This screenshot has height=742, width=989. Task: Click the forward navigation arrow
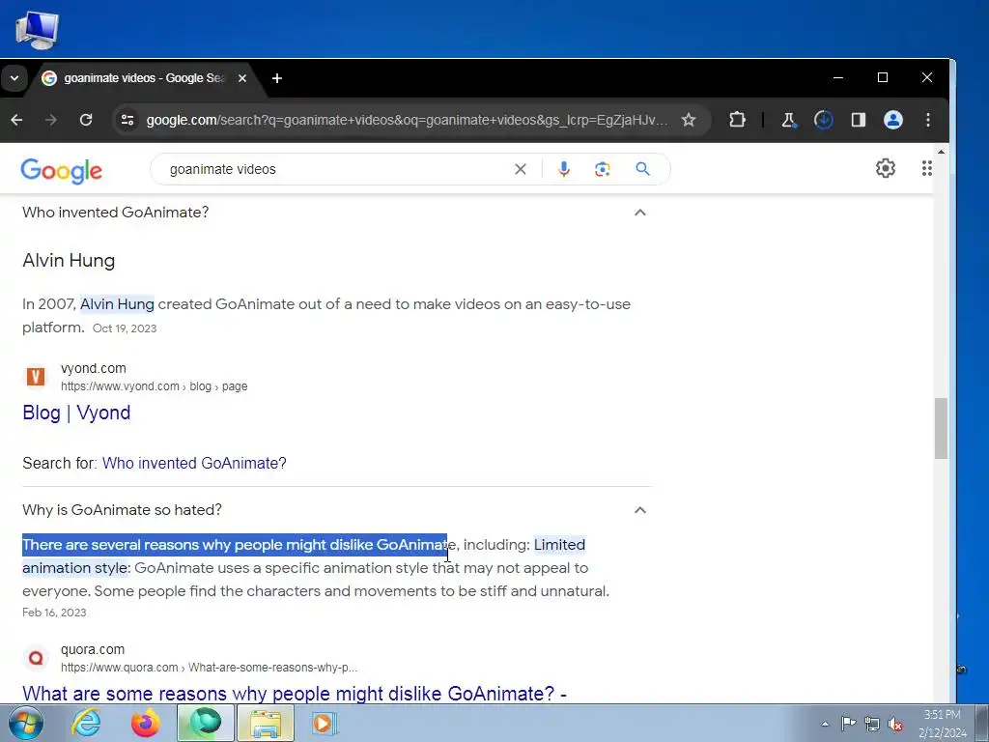coord(51,120)
